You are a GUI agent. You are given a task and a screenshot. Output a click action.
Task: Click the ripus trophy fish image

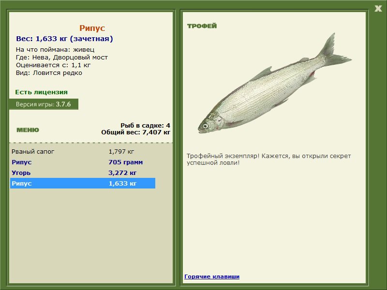(x=274, y=84)
